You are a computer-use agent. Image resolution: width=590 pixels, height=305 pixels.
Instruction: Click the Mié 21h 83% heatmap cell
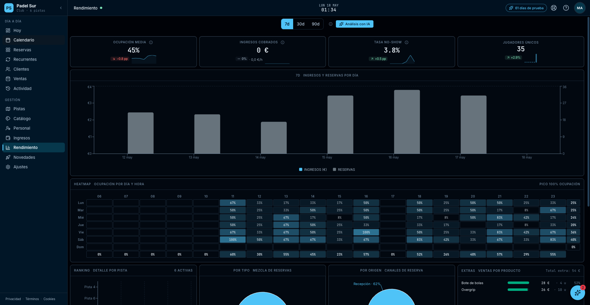tap(500, 217)
